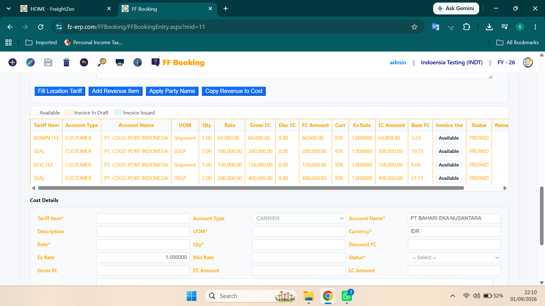Open the apps grid in bookmarks bar
The image size is (545, 306).
pyautogui.click(x=9, y=42)
